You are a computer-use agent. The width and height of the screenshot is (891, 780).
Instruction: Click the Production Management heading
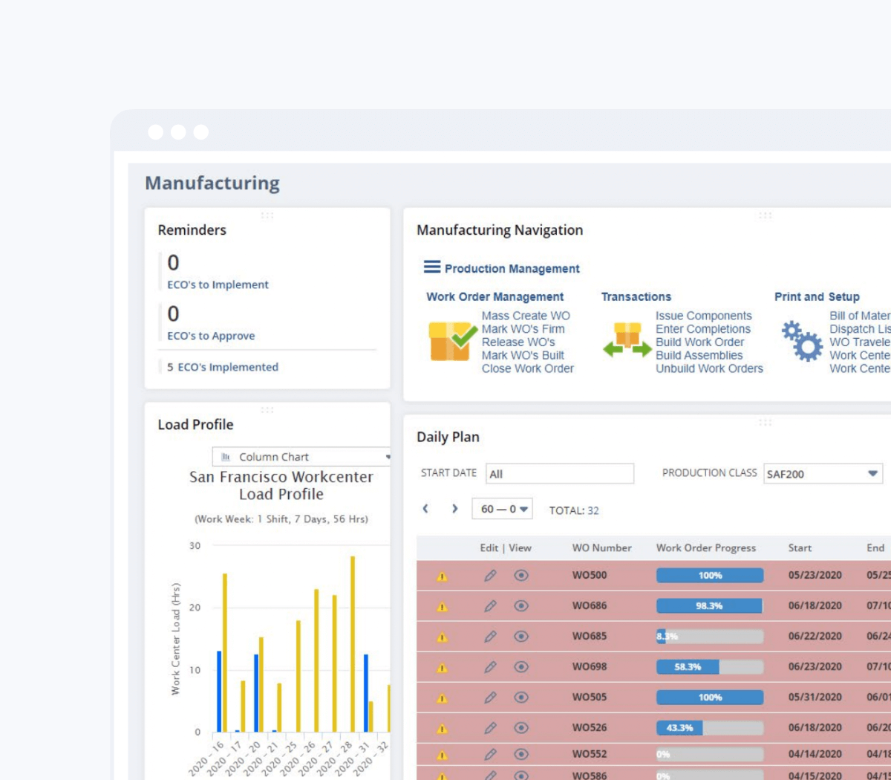click(512, 269)
